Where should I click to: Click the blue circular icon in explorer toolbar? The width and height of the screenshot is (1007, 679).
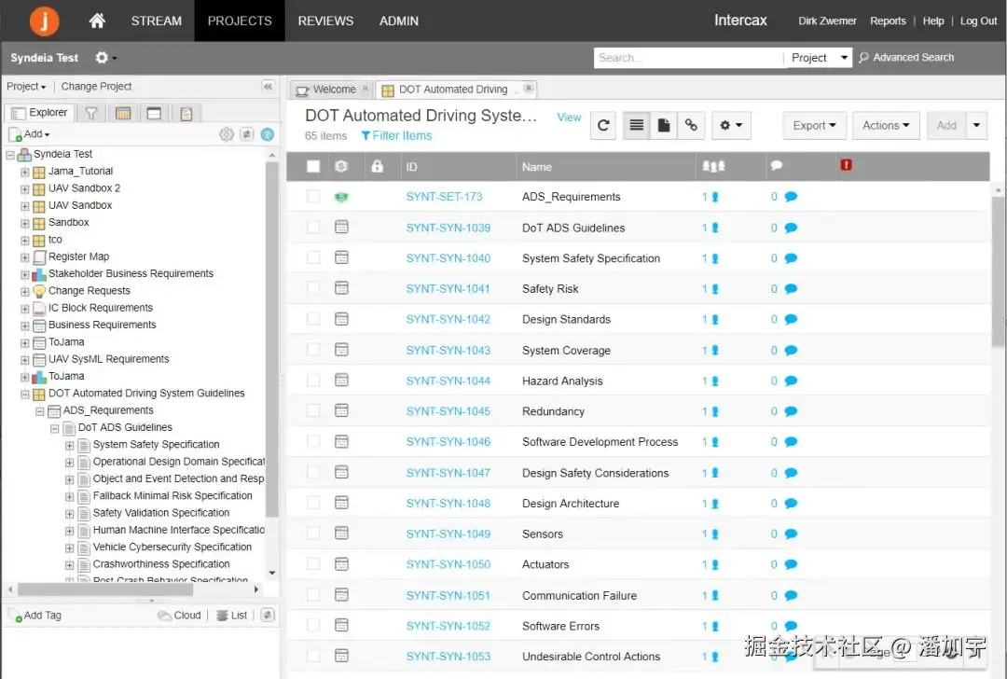268,134
